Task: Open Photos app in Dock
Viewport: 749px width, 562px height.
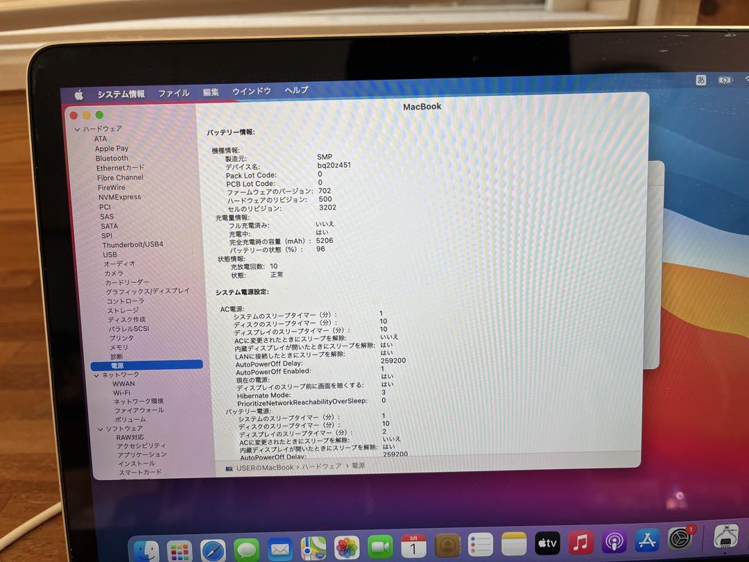Action: click(347, 547)
